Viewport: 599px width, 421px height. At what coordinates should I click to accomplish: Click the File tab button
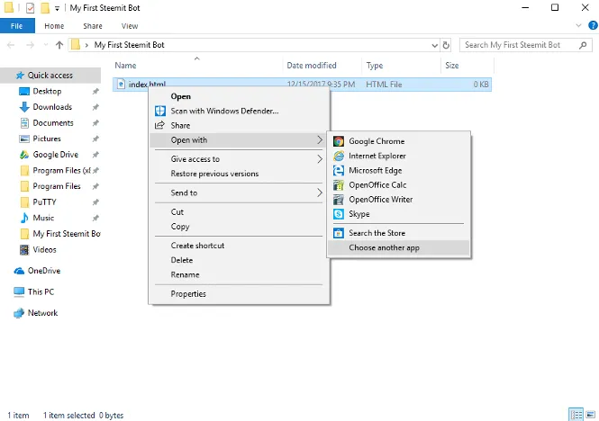pyautogui.click(x=17, y=27)
